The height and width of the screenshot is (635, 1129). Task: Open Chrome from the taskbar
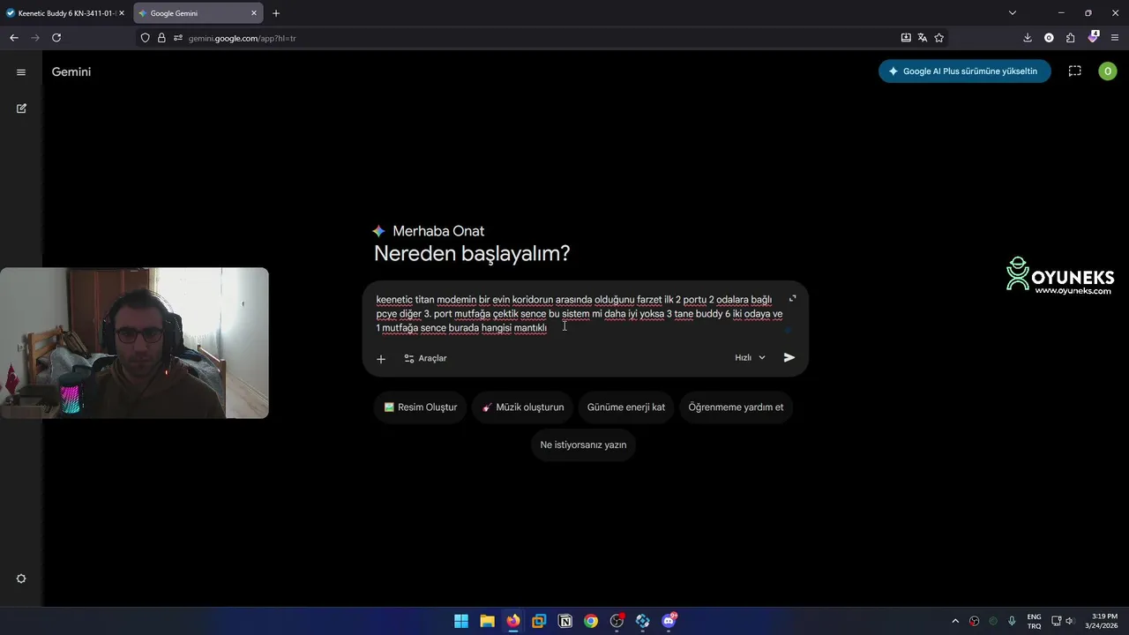pos(591,621)
